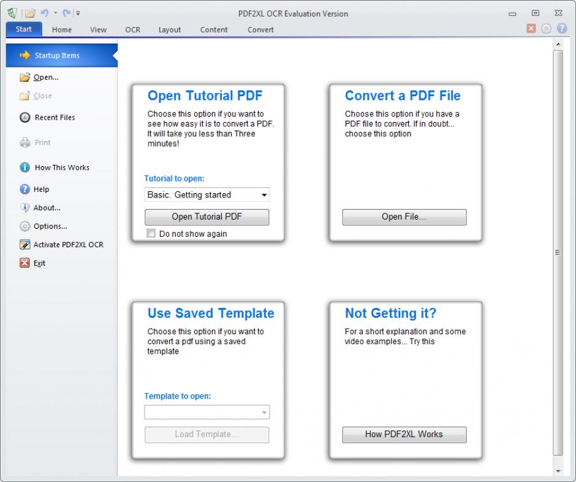Screen dimensions: 576x482
Task: Check the Do not show again box
Action: [x=151, y=234]
